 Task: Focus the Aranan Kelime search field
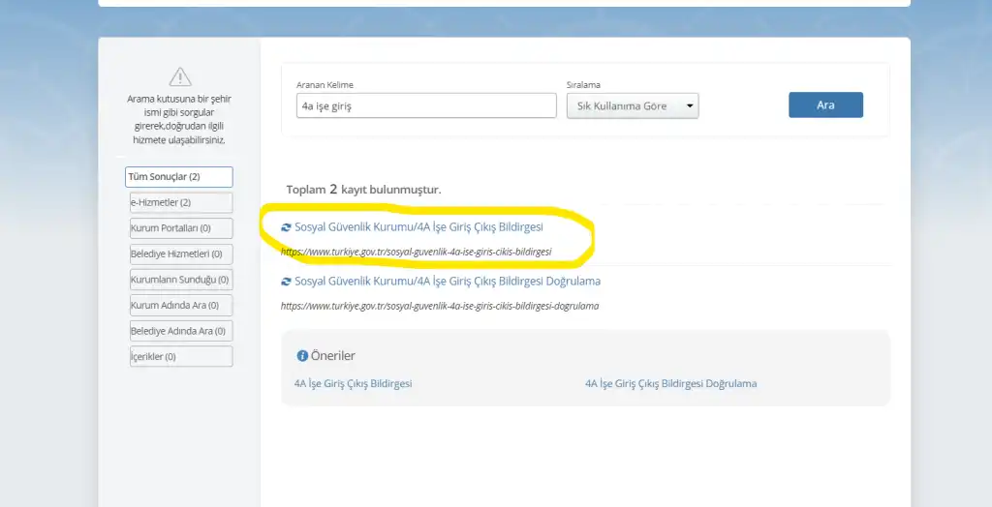pos(426,105)
